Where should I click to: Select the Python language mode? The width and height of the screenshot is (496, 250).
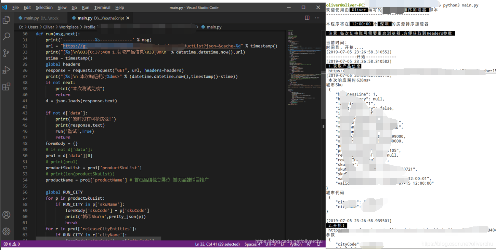click(x=296, y=244)
